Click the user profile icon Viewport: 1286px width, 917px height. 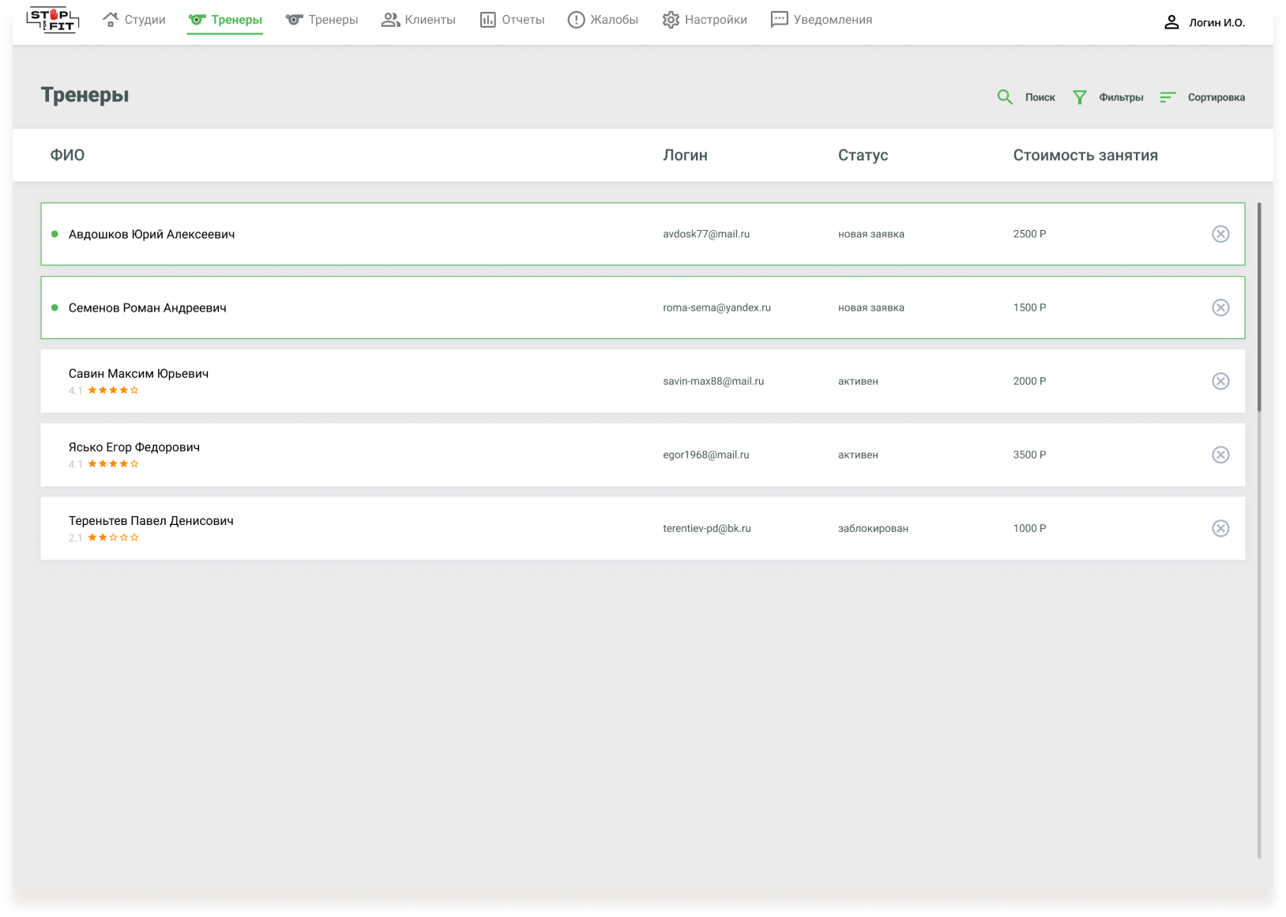pos(1171,22)
